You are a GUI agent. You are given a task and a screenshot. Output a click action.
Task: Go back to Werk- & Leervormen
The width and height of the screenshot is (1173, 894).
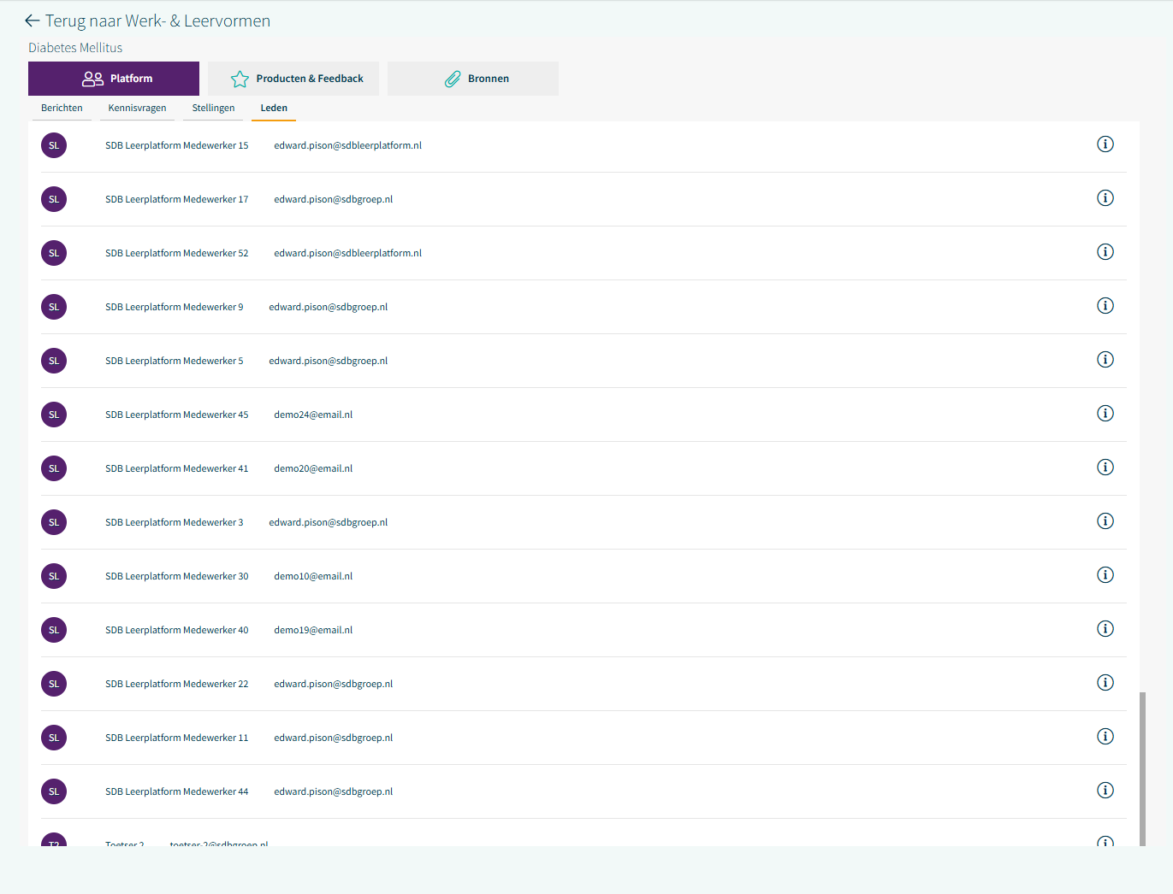click(x=157, y=21)
